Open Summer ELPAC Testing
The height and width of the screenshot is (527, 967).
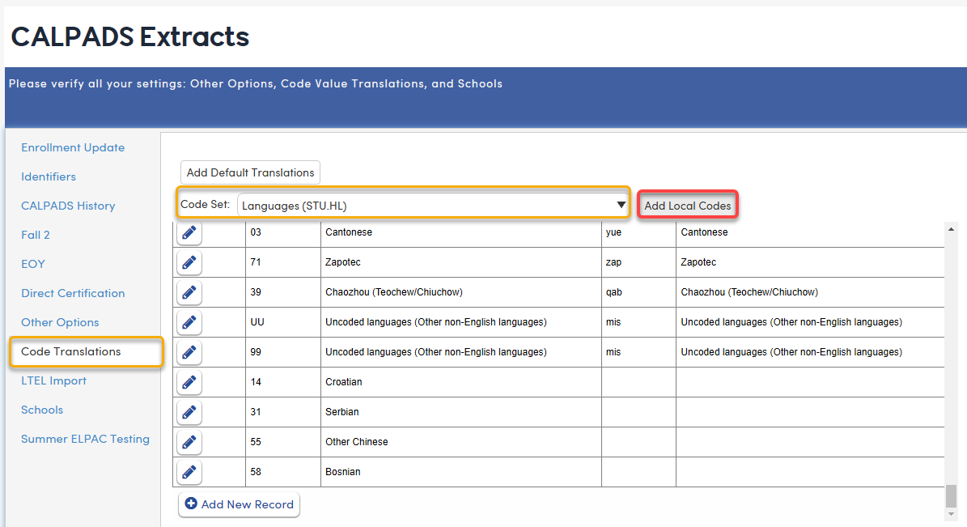tap(85, 439)
